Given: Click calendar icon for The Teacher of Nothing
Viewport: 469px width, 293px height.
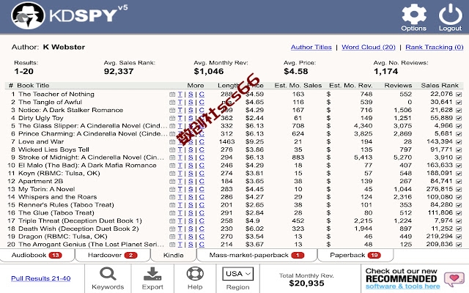Looking at the screenshot, I should click(172, 94).
